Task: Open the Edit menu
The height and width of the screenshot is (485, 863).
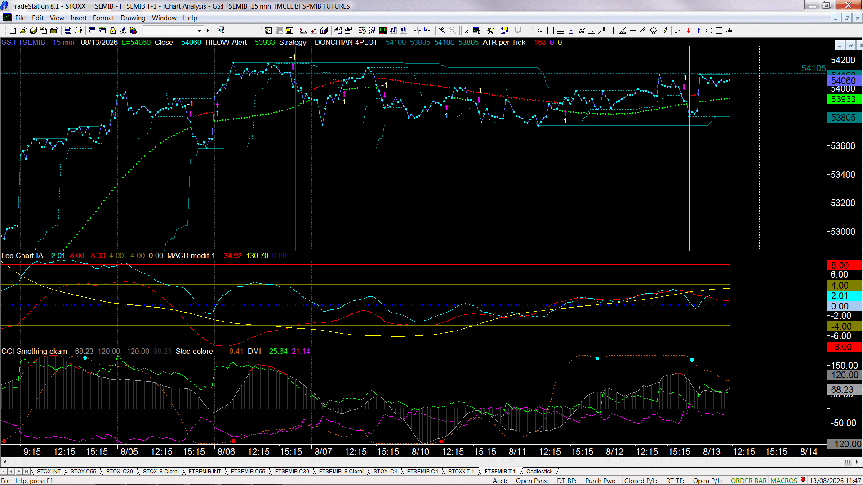Action: pos(38,18)
